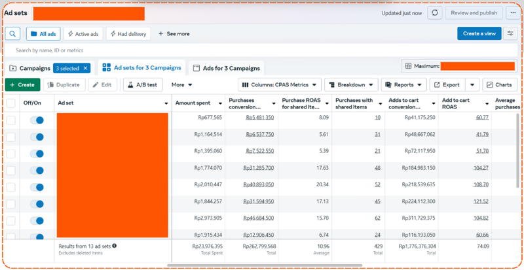Open the Charts panel
The image size is (524, 270).
point(500,85)
